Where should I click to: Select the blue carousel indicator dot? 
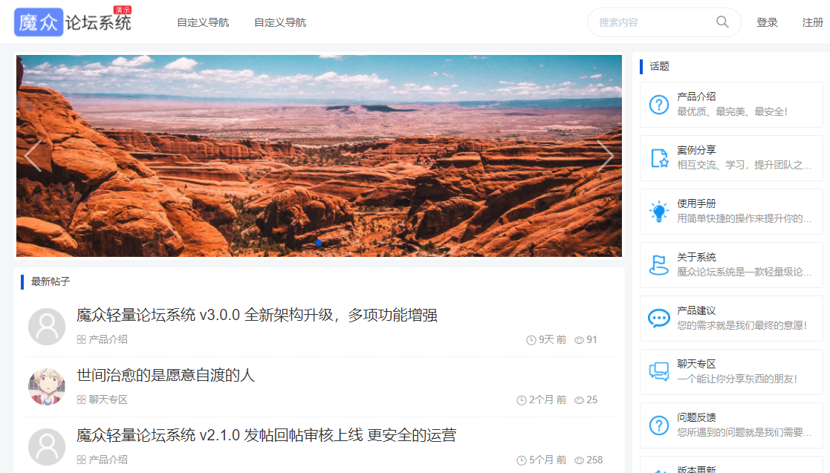319,243
